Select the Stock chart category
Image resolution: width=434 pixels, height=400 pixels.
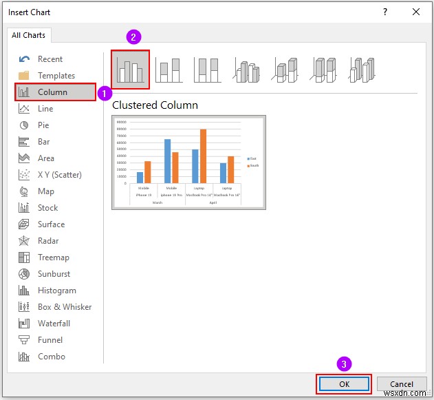55,208
